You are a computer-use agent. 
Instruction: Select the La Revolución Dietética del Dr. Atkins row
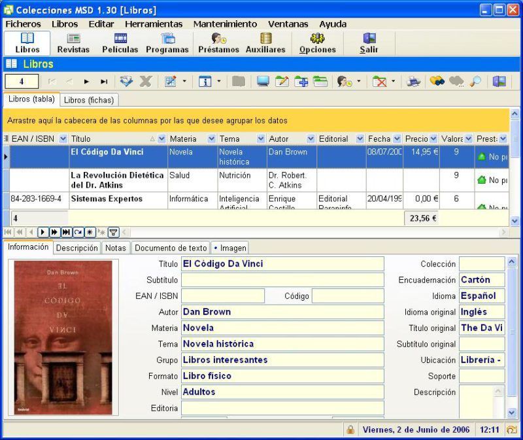[259, 180]
